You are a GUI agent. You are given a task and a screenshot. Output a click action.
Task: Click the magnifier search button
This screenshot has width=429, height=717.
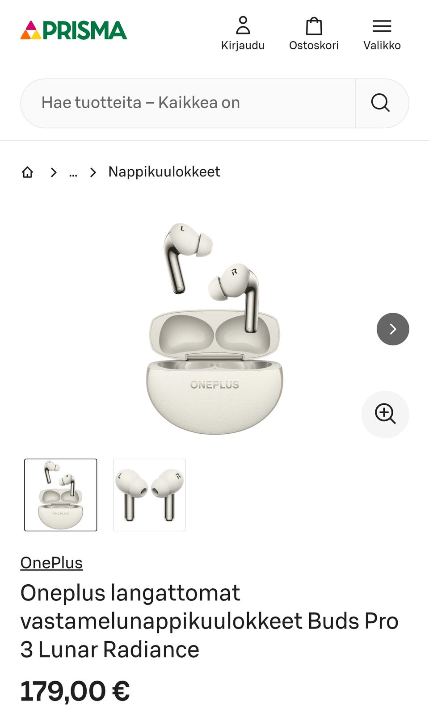click(381, 103)
